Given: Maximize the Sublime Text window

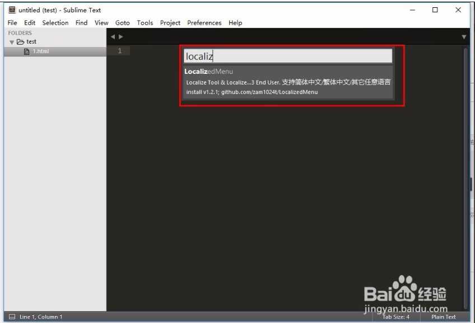Looking at the screenshot, I should [x=435, y=10].
